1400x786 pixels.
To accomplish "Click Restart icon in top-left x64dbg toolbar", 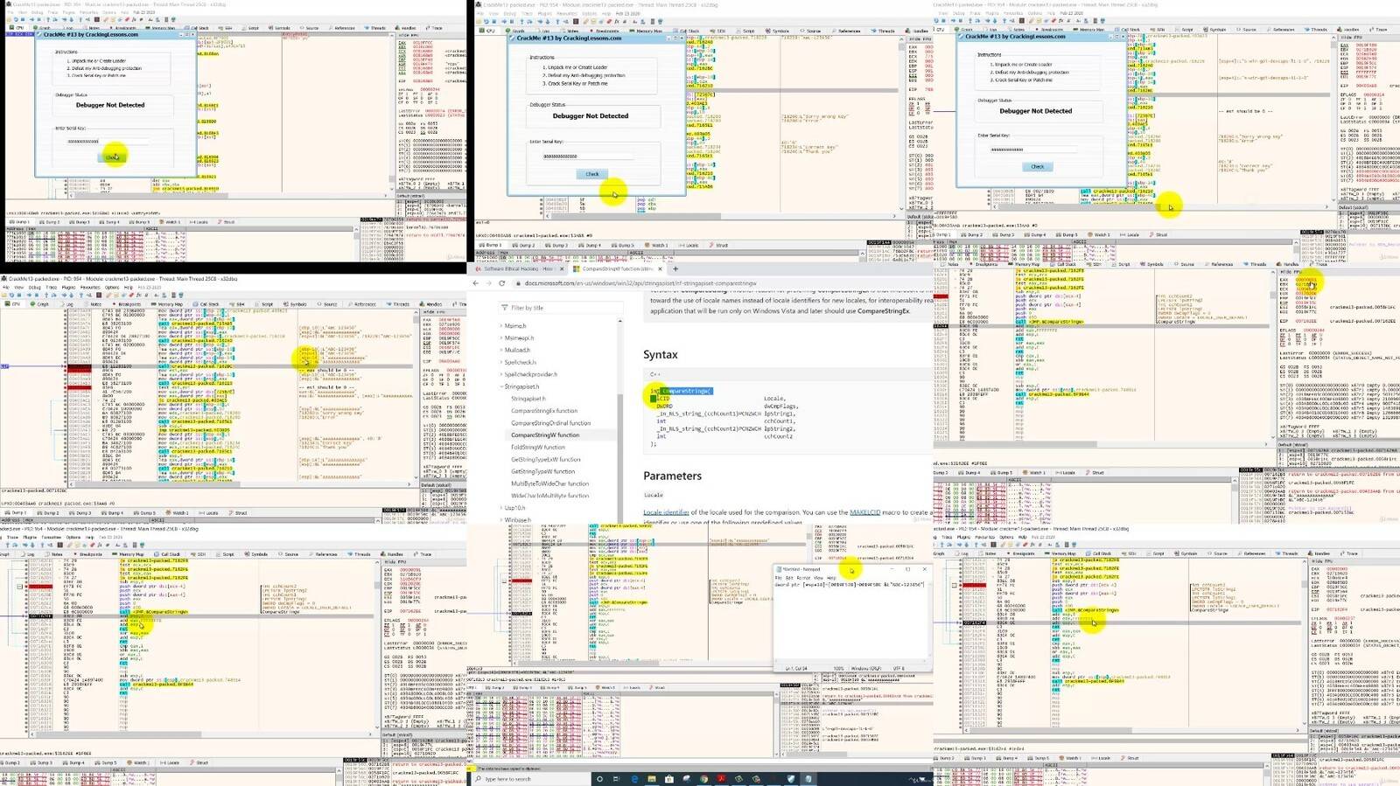I will tap(16, 19).
